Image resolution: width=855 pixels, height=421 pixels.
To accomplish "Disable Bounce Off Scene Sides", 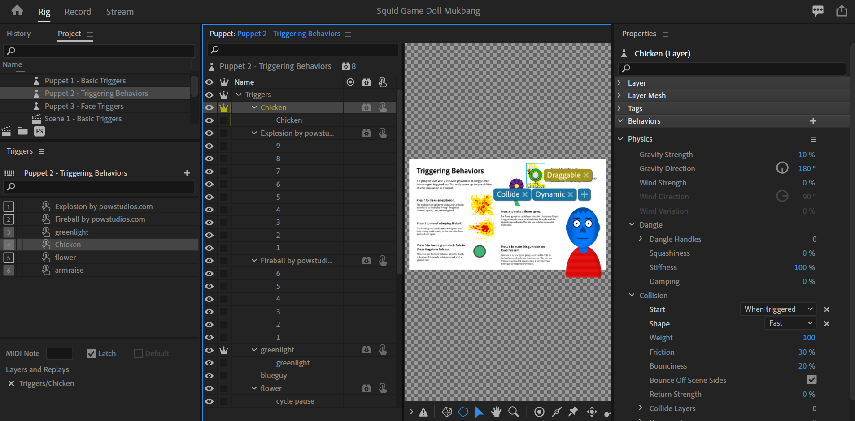I will pyautogui.click(x=811, y=380).
